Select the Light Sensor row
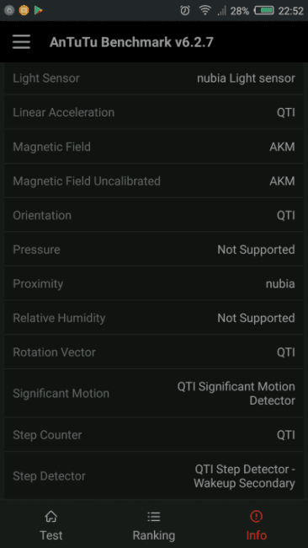This screenshot has width=308, height=548. pos(154,78)
